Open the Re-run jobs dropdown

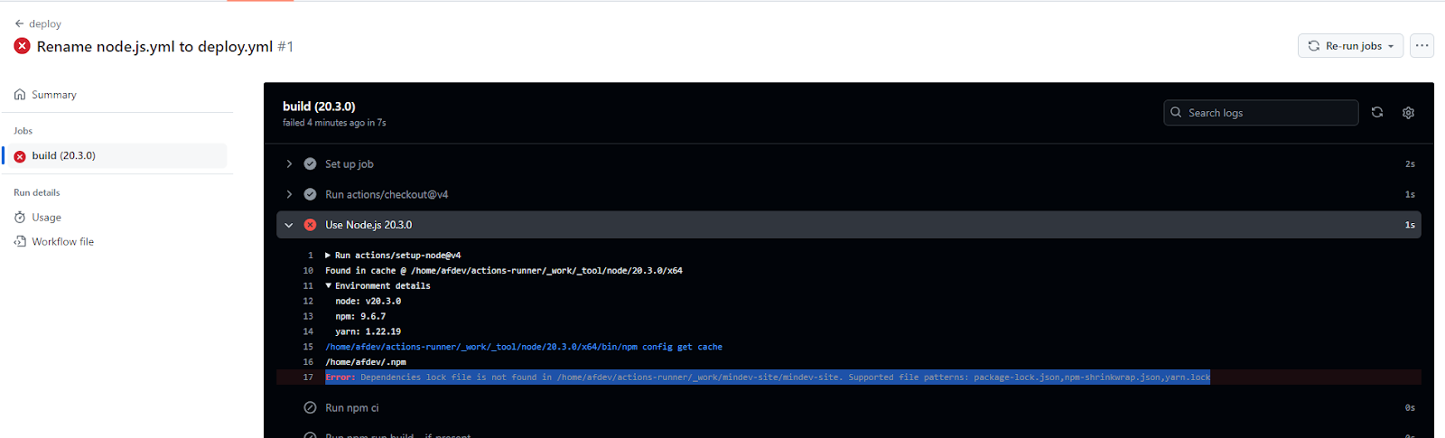[x=1350, y=46]
